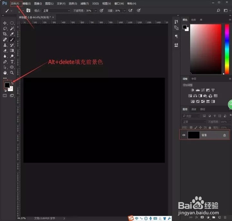
Task: Click the 背景 layer thumbnail
Action: 194,135
